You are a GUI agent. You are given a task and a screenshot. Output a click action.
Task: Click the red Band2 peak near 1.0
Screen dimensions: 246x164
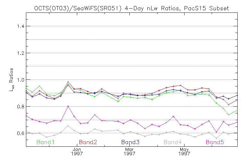68,82
